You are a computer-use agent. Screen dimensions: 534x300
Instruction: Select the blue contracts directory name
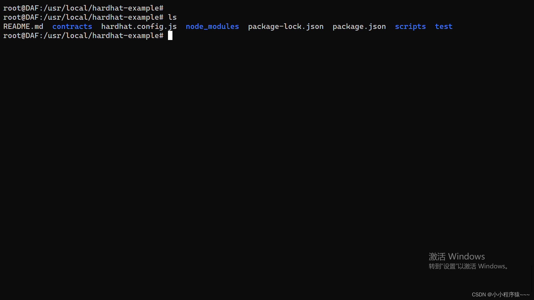point(72,26)
